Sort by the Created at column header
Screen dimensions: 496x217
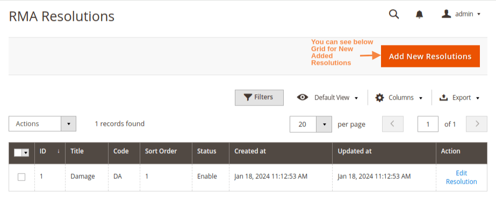pos(250,151)
